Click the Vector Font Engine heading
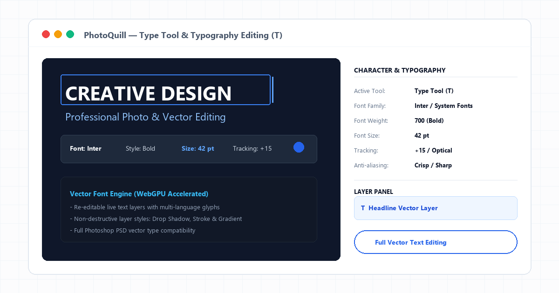This screenshot has height=293, width=559. click(139, 193)
